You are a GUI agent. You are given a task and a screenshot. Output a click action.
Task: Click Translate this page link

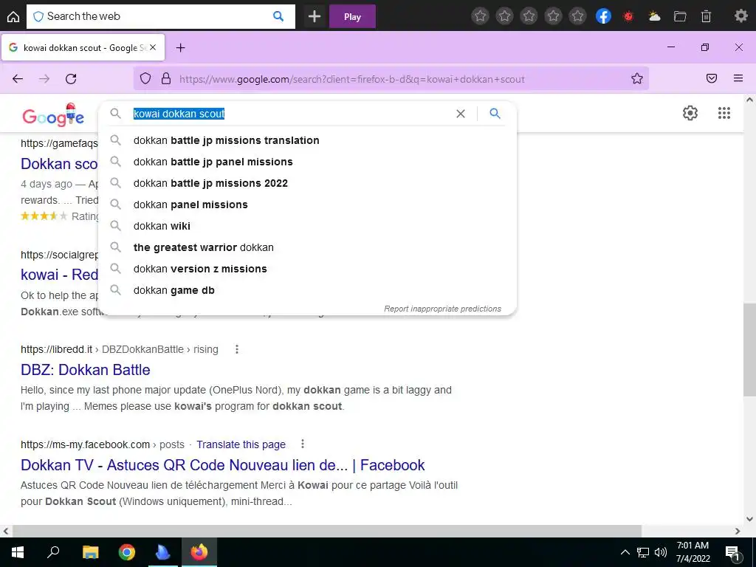(241, 444)
